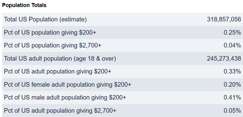
Task: Click 'age 18 & over' text in adult row
Action: tap(95, 59)
